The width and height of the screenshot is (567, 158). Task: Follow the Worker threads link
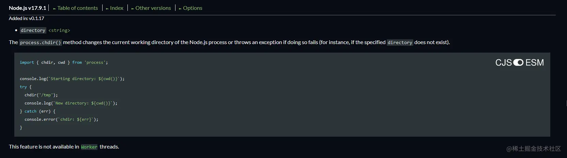pos(89,147)
